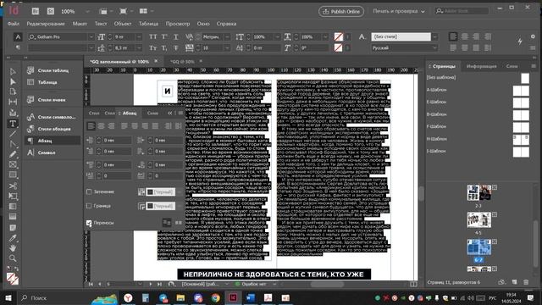This screenshot has height=305, width=542.
Task: Open the 100% zoom level dropdown
Action: (87, 11)
